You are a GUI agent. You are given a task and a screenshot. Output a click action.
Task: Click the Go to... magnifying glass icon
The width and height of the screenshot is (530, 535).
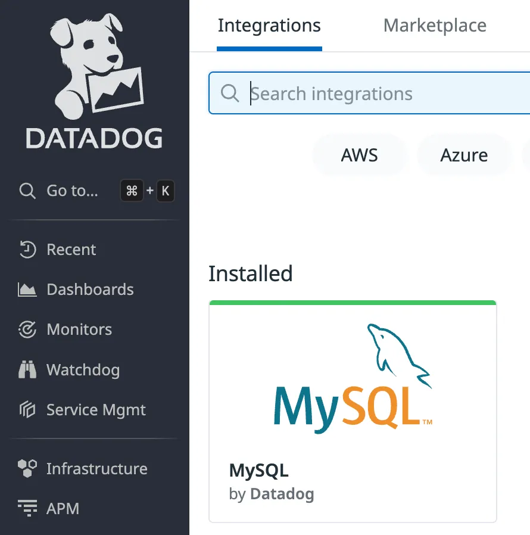(x=27, y=191)
